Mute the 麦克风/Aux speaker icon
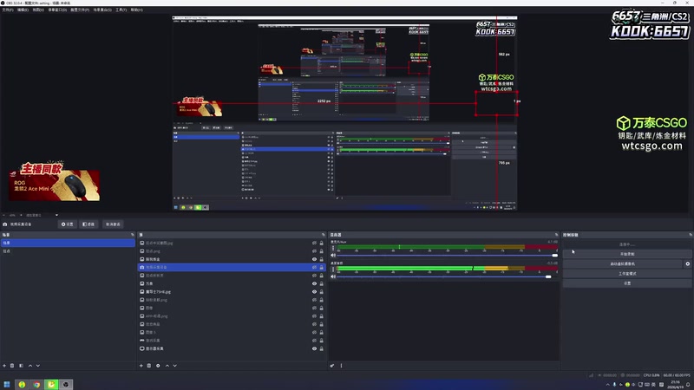This screenshot has width=694, height=390. click(x=333, y=255)
